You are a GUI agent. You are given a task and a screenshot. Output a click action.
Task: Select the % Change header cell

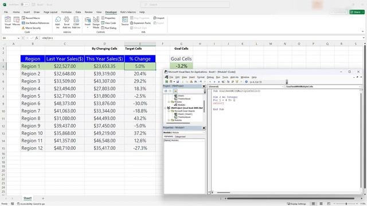140,59
